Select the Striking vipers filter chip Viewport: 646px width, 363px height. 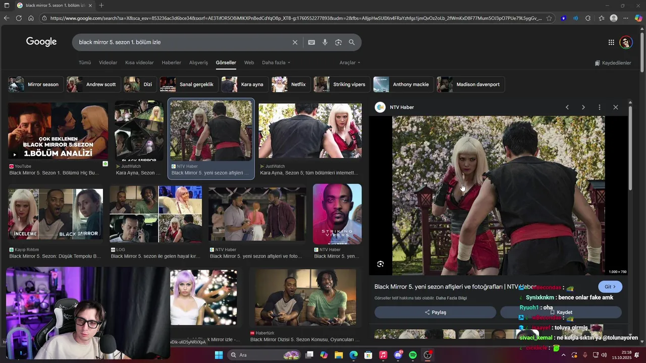click(x=342, y=84)
